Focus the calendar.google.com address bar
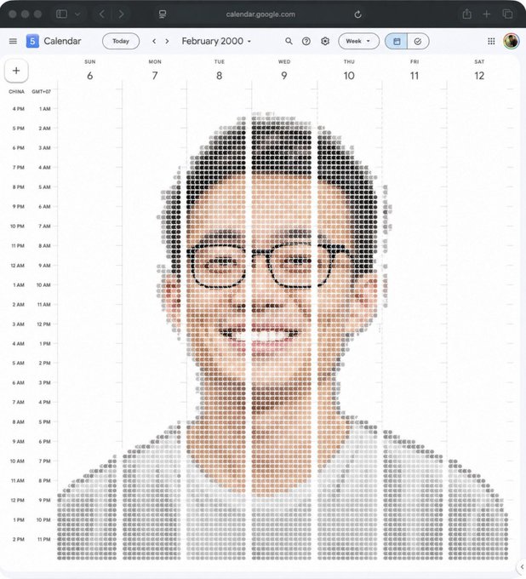 tap(260, 14)
